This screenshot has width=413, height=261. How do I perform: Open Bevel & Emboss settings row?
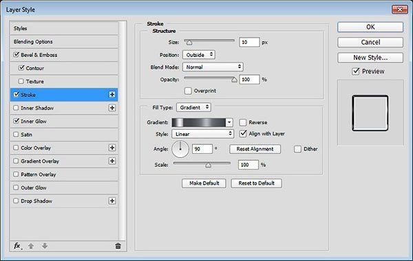64,55
